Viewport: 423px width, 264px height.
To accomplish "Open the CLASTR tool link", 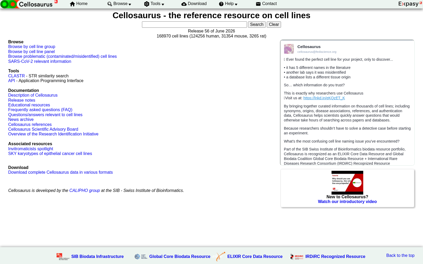I will [x=16, y=76].
